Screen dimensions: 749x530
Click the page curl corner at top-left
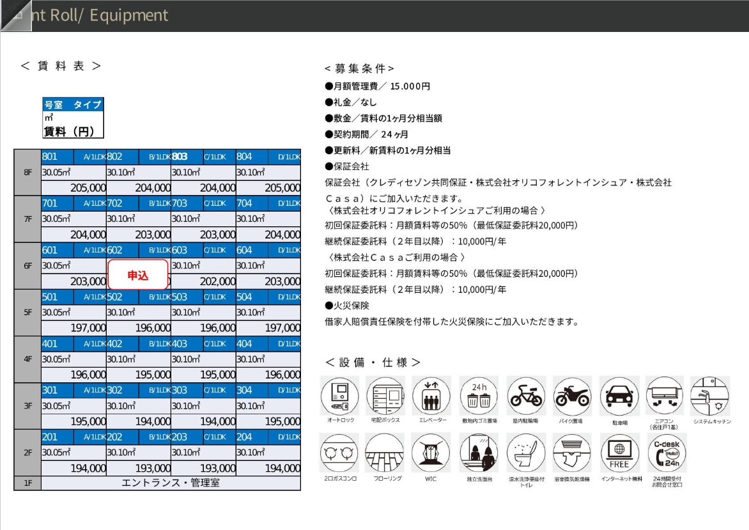[x=13, y=14]
